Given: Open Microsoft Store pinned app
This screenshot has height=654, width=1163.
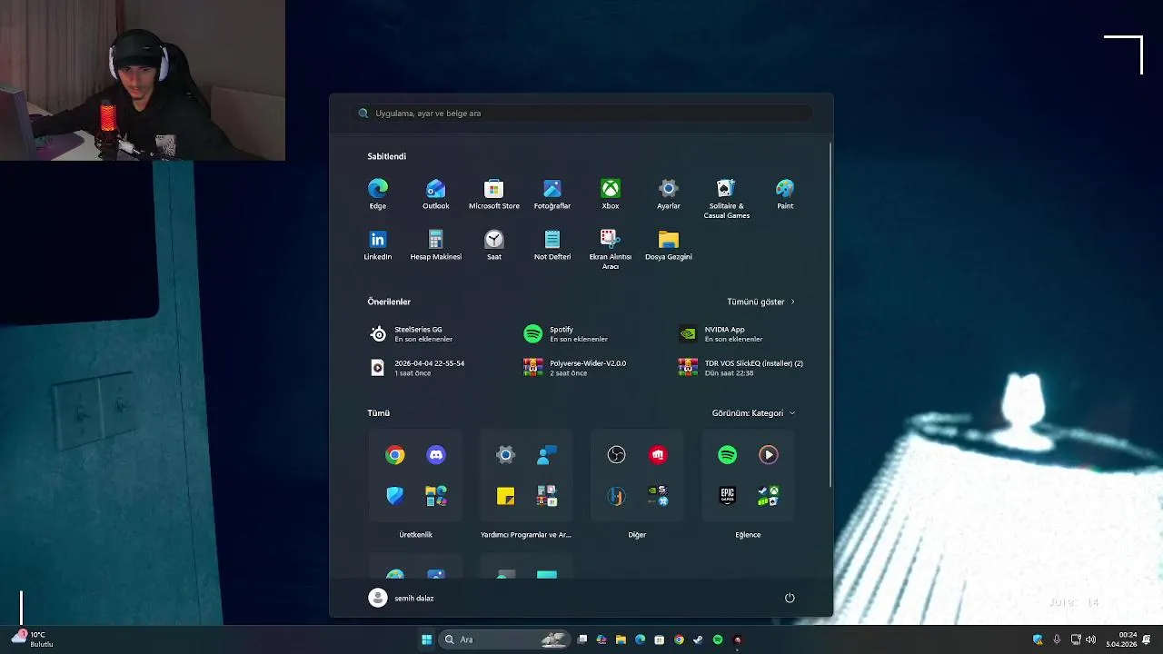Looking at the screenshot, I should pos(494,194).
